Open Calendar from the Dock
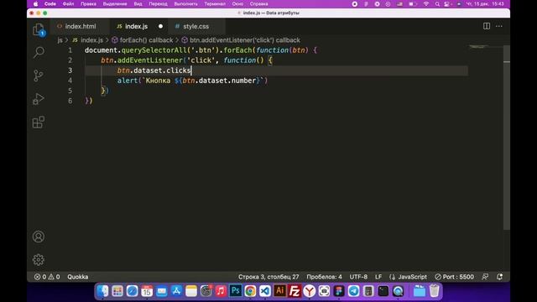The image size is (537, 302). click(x=147, y=291)
